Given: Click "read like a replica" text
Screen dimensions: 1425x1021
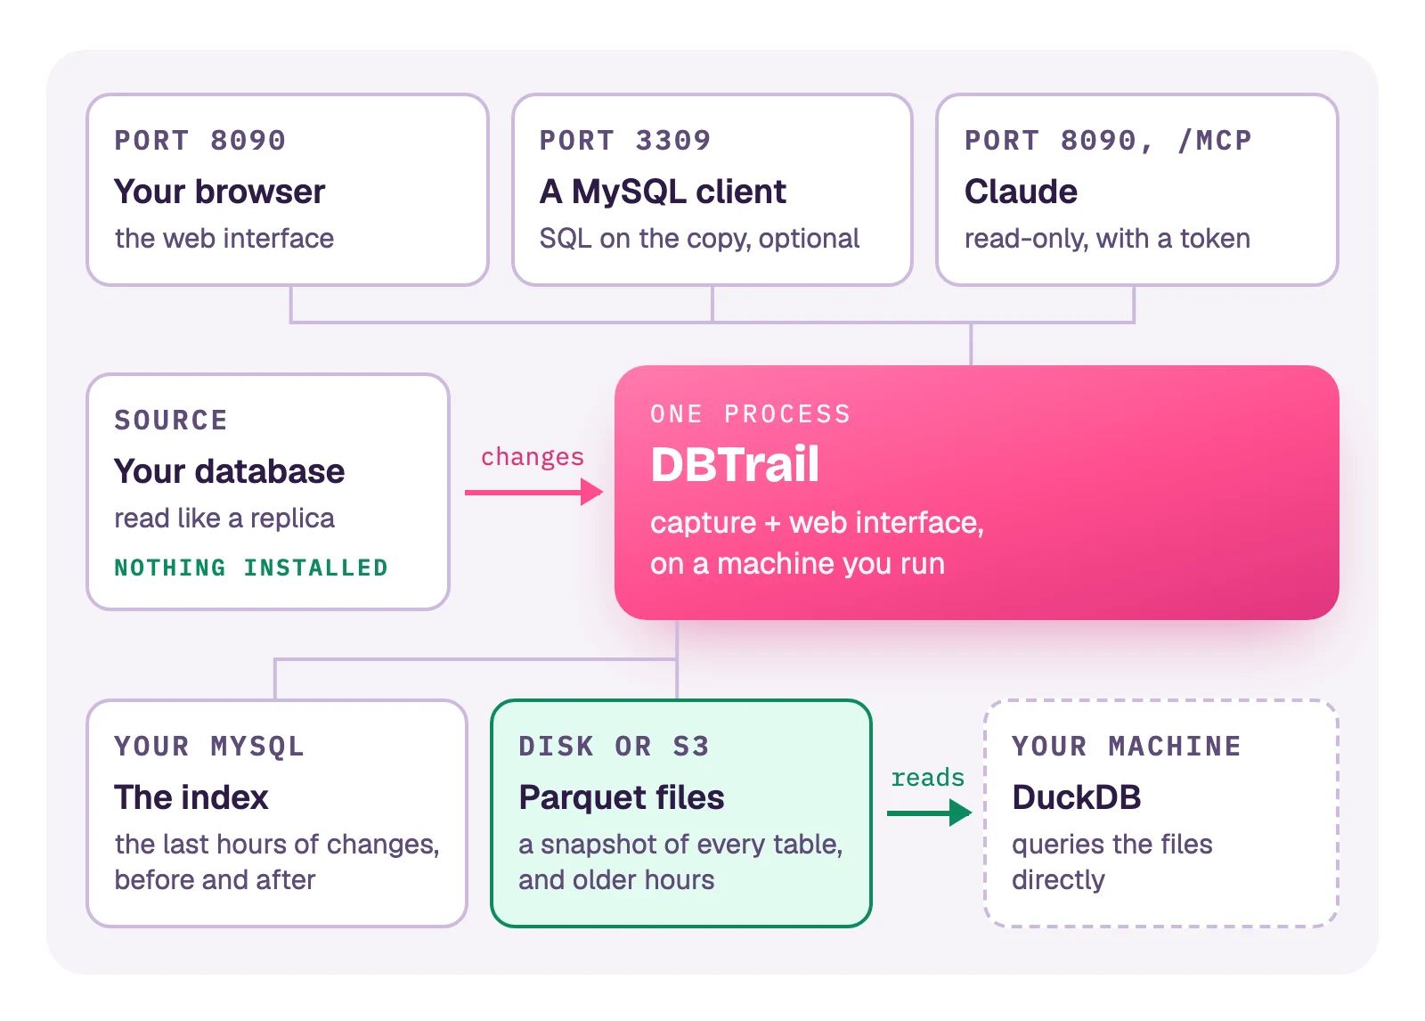Looking at the screenshot, I should point(224,518).
